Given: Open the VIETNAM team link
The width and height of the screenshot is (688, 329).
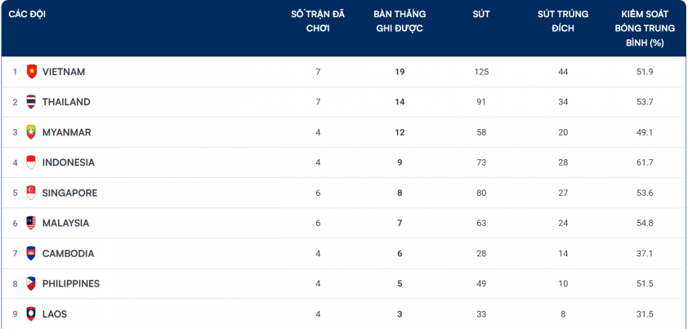Looking at the screenshot, I should 64,72.
